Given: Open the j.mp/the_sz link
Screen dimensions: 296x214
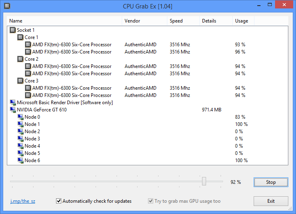Looking at the screenshot, I should point(23,201).
